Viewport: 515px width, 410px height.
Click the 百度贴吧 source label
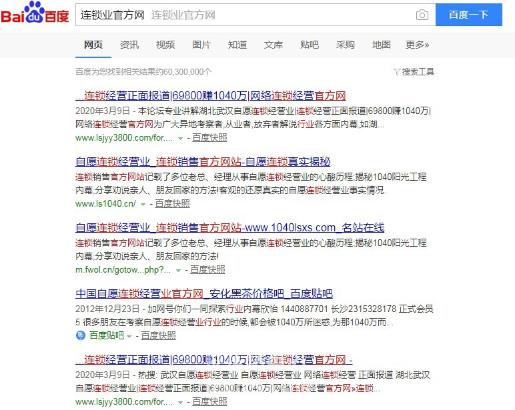tap(107, 335)
